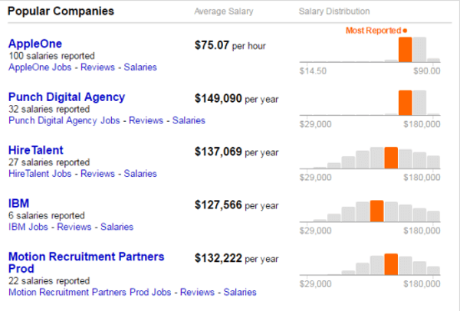Open the AppleOne company link
Image resolution: width=460 pixels, height=311 pixels.
click(x=34, y=44)
